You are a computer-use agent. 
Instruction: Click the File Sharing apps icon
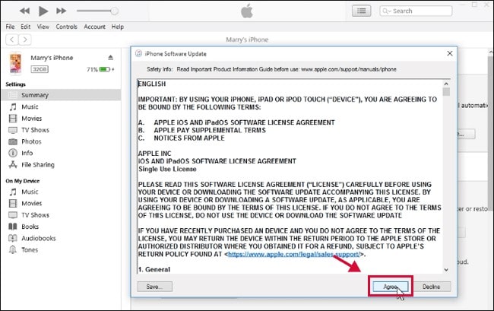(13, 164)
